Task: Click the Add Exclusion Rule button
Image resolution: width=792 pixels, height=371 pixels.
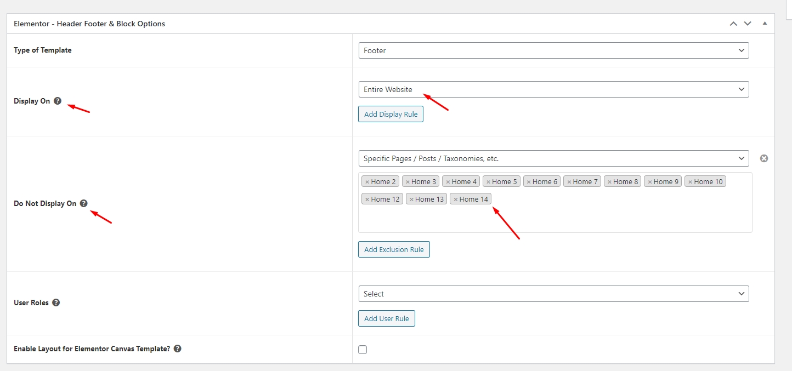Action: click(x=394, y=249)
